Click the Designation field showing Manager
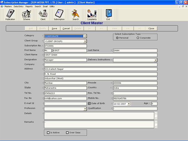This screenshot has width=188, height=141. pyautogui.click(x=65, y=60)
